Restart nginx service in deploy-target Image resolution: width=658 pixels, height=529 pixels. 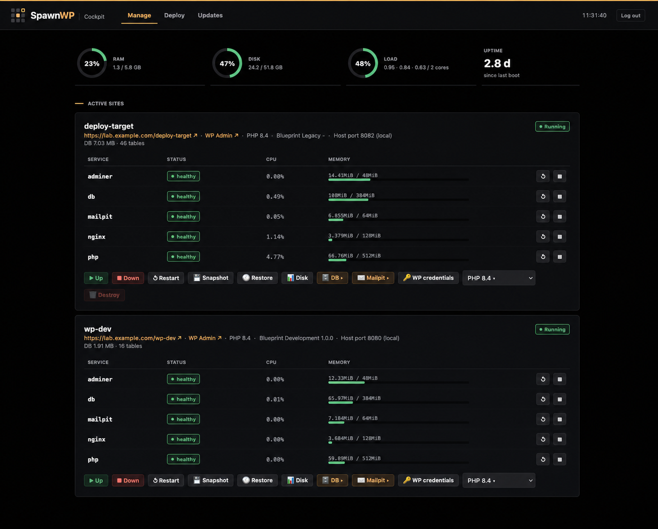[x=543, y=237]
